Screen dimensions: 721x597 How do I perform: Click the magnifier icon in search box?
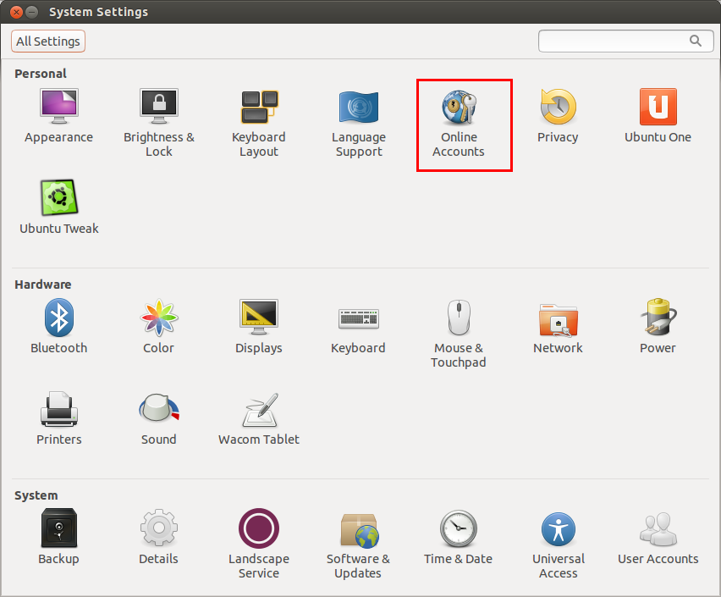[696, 41]
